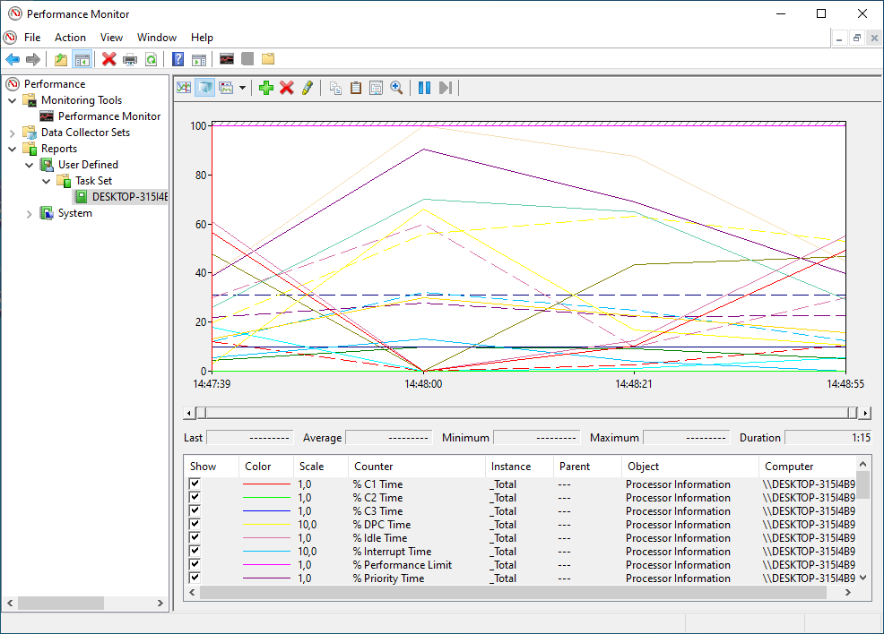This screenshot has height=634, width=884.
Task: Activate the Highlight pencil tool
Action: (307, 87)
